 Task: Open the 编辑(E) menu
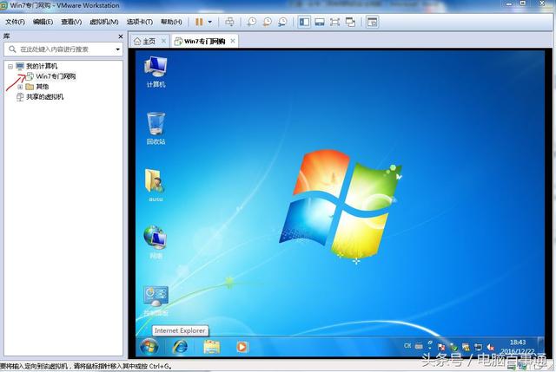pyautogui.click(x=43, y=22)
